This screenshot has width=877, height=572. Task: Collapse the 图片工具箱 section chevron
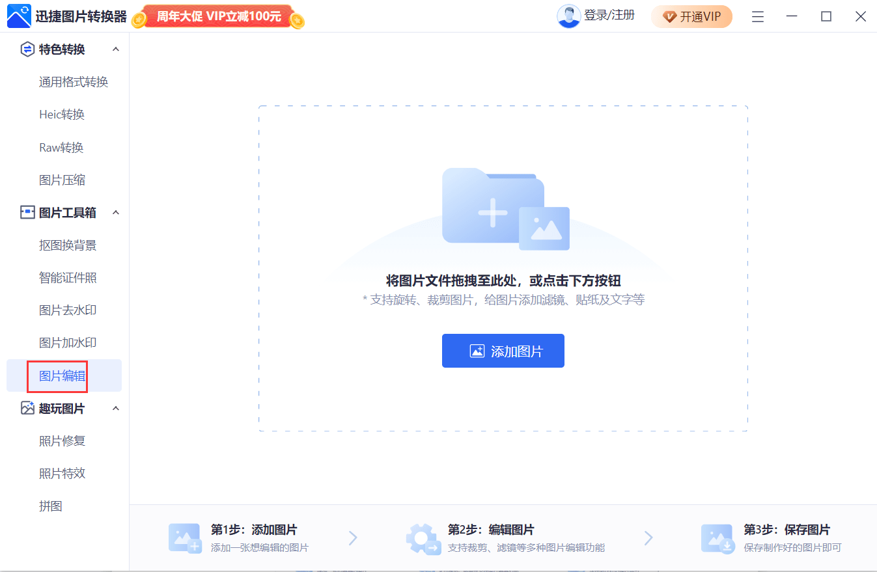click(116, 212)
